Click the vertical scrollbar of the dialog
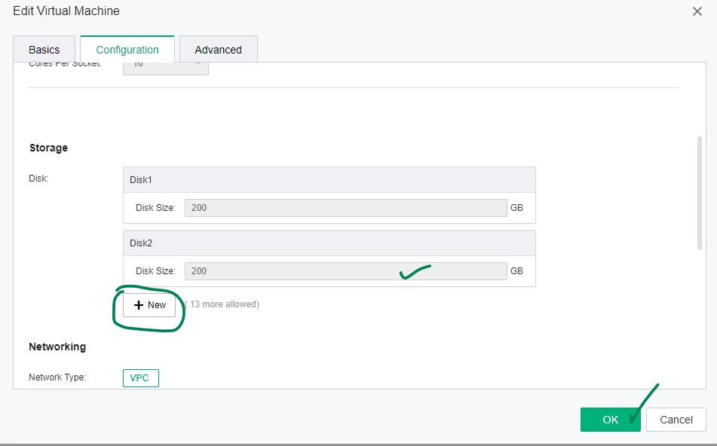This screenshot has height=446, width=717. (699, 193)
